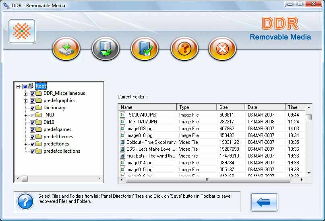325x221 pixels.
Task: Uncheck the Dir10 checkbox
Action: pyautogui.click(x=32, y=123)
